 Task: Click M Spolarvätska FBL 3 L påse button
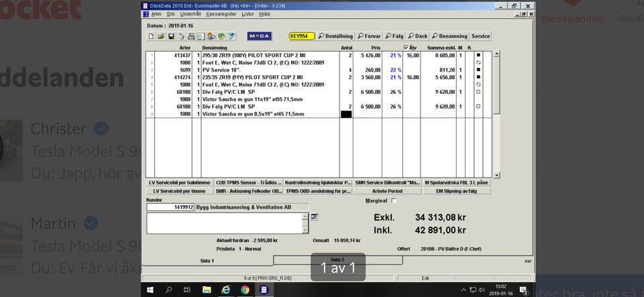[456, 182]
